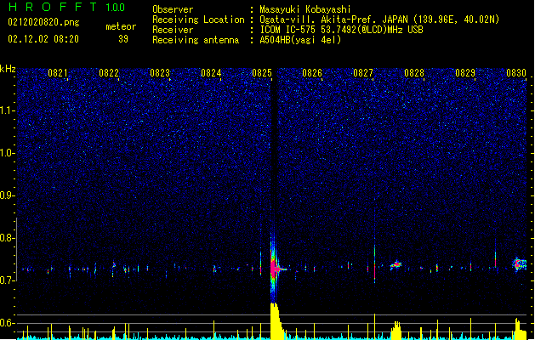Select receiver text ICOM IC-575 53.7492 MHz USB
The width and height of the screenshot is (535, 340).
[x=341, y=30]
